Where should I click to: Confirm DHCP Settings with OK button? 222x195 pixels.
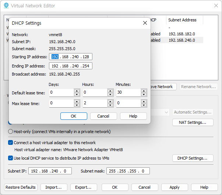coord(74,116)
